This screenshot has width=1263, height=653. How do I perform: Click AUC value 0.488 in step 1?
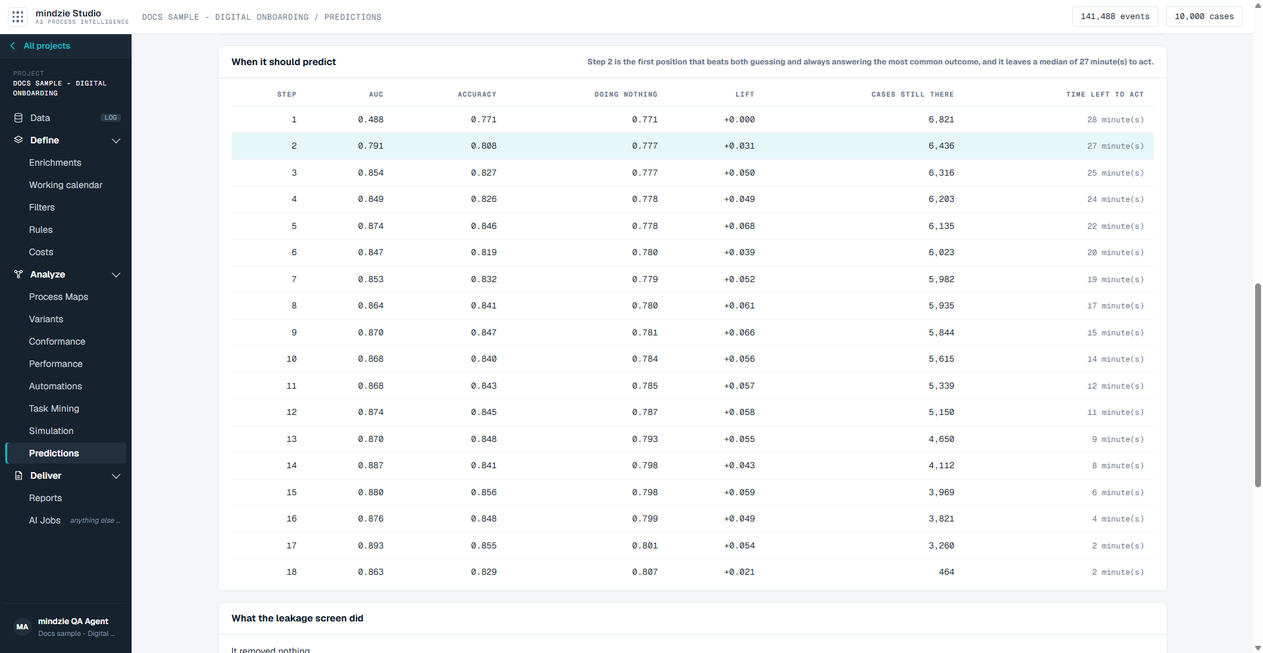pyautogui.click(x=371, y=120)
